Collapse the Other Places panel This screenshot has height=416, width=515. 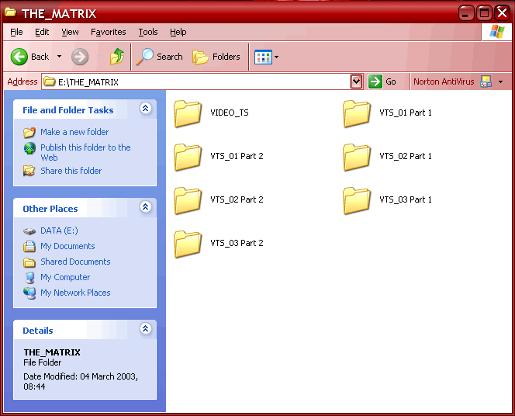(x=146, y=206)
